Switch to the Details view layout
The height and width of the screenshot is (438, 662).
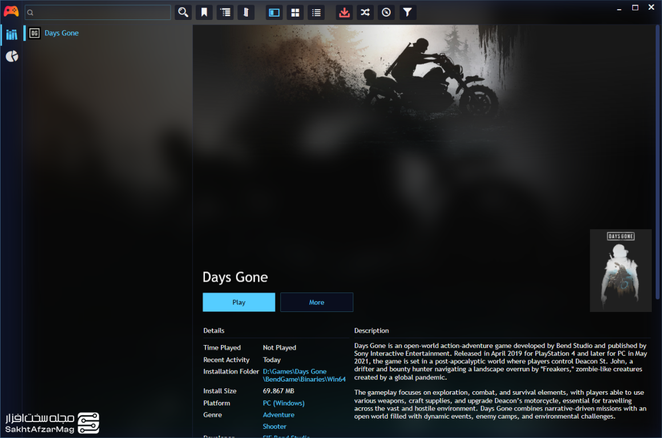coord(275,12)
